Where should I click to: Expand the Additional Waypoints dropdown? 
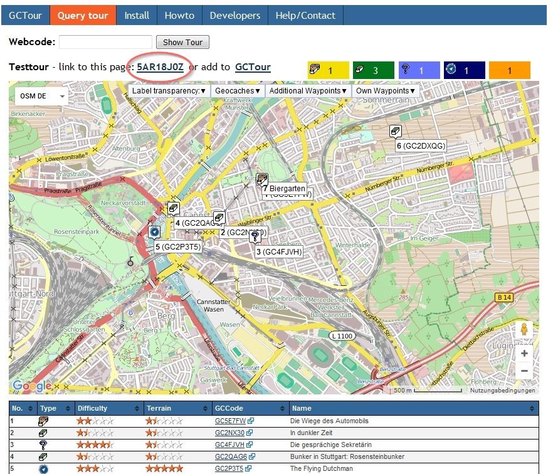307,91
